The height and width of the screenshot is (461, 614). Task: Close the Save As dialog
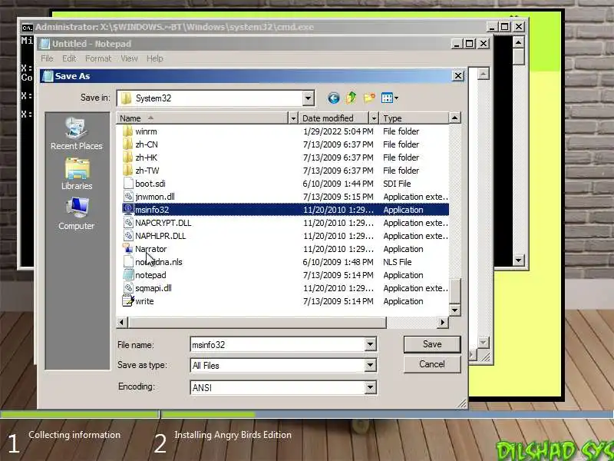(x=458, y=75)
